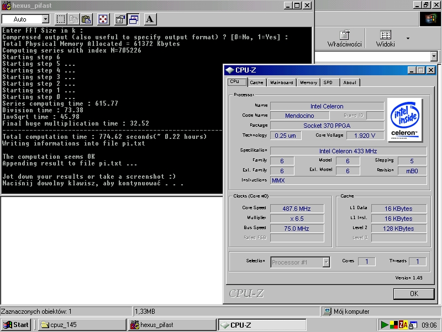Switch to hexus_pifast taskbar button

pyautogui.click(x=172, y=325)
